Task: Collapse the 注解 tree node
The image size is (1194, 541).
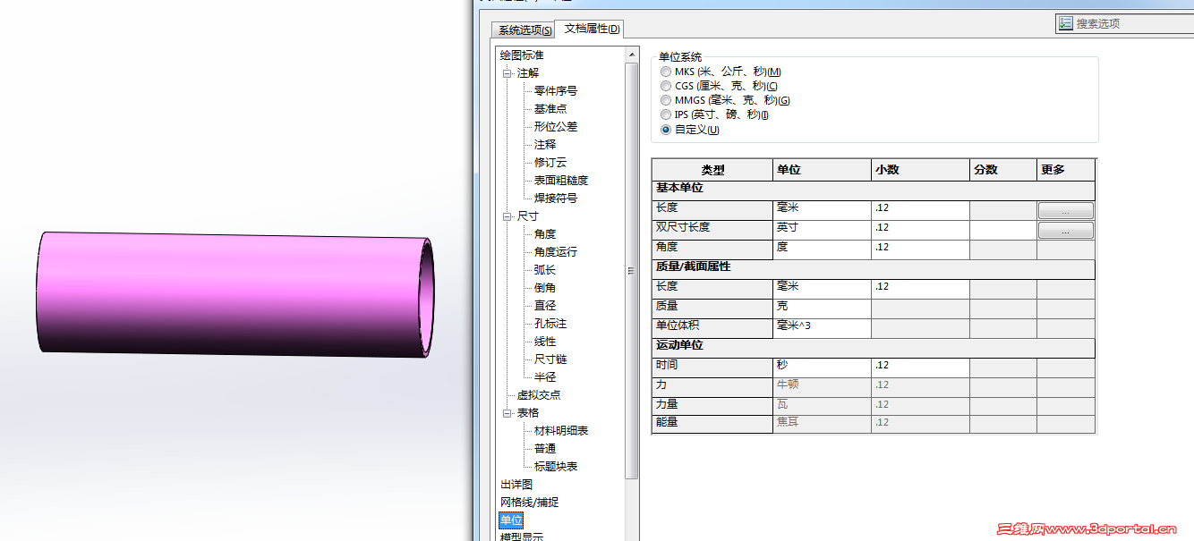Action: coord(507,72)
